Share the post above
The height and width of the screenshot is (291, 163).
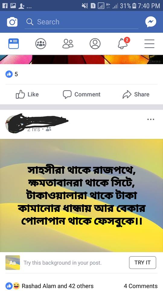point(136,94)
